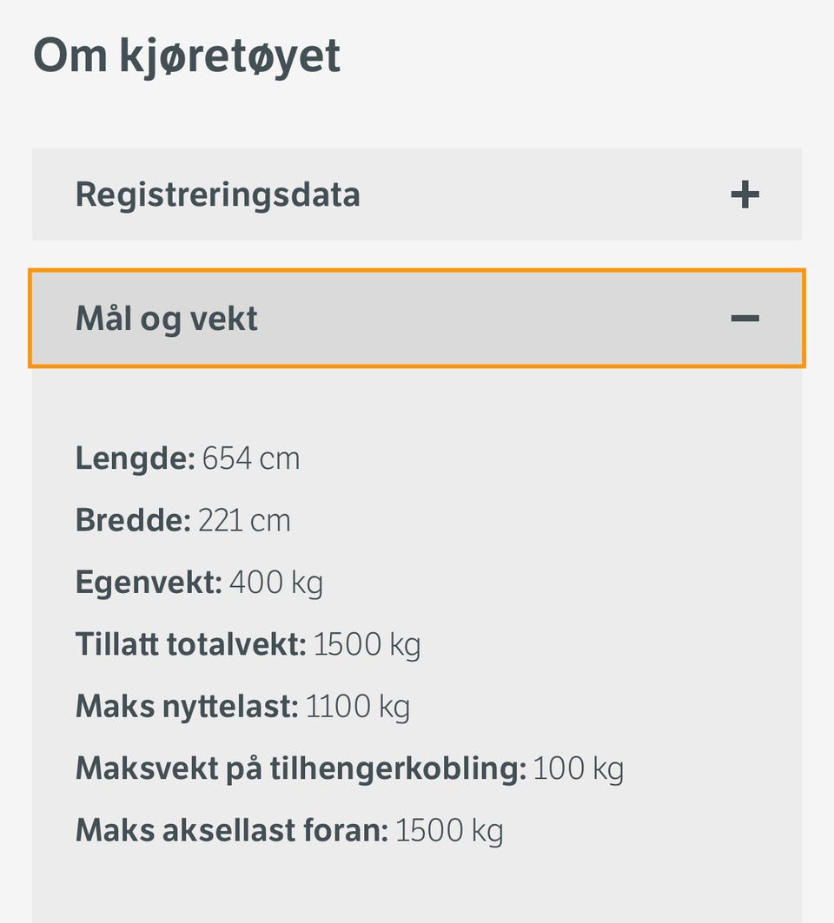Select the Bredde label
The height and width of the screenshot is (923, 834).
[x=132, y=520]
